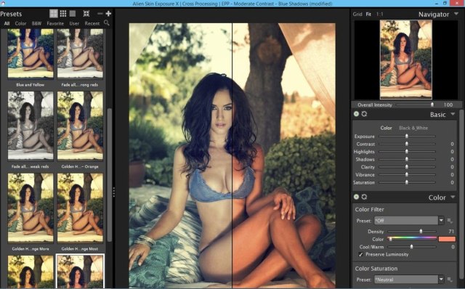465x289 pixels.
Task: Switch presets to small grid view
Action: tap(63, 13)
